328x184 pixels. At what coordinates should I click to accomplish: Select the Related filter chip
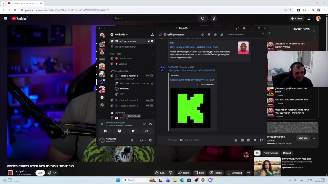click(x=287, y=153)
